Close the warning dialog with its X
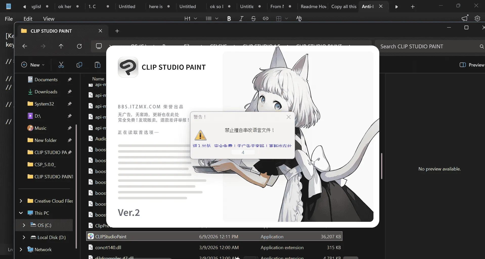The width and height of the screenshot is (485, 259). [x=289, y=117]
